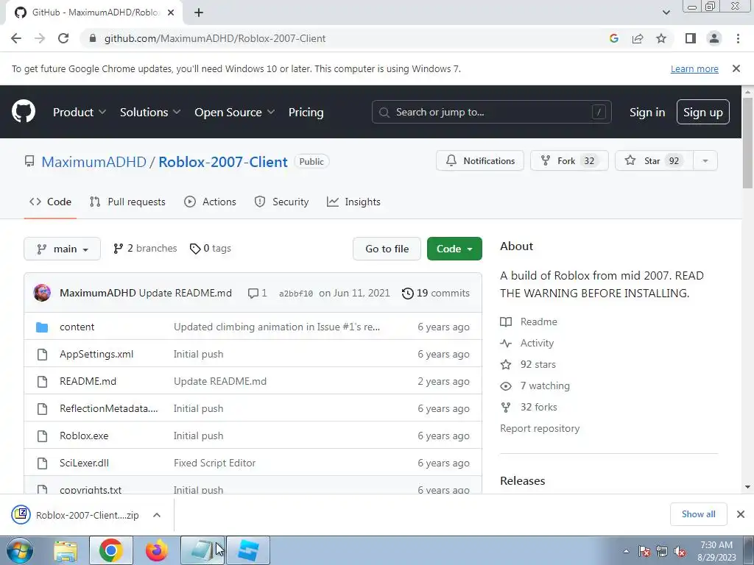Click the site lock icon in address bar

pos(93,38)
